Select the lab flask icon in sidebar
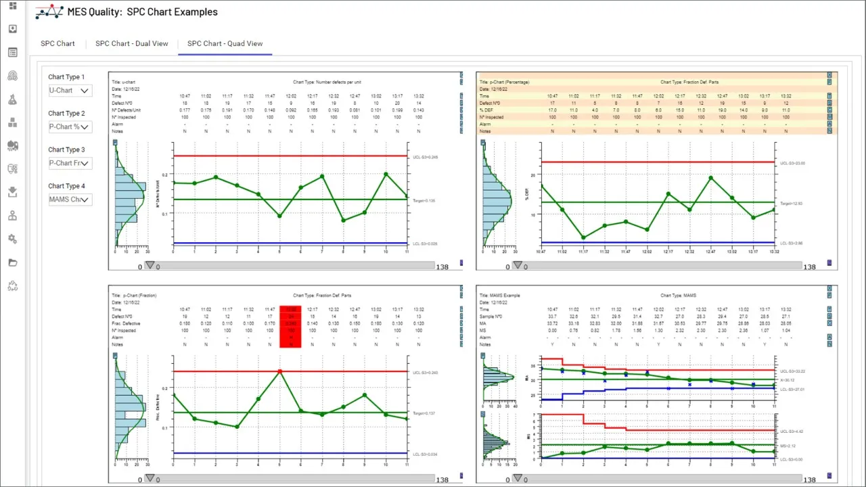Image resolution: width=866 pixels, height=487 pixels. click(13, 99)
